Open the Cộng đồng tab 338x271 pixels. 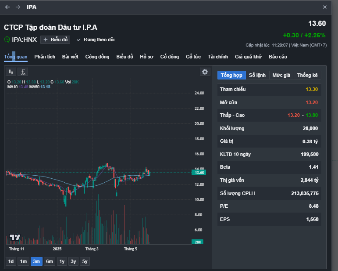tap(97, 57)
